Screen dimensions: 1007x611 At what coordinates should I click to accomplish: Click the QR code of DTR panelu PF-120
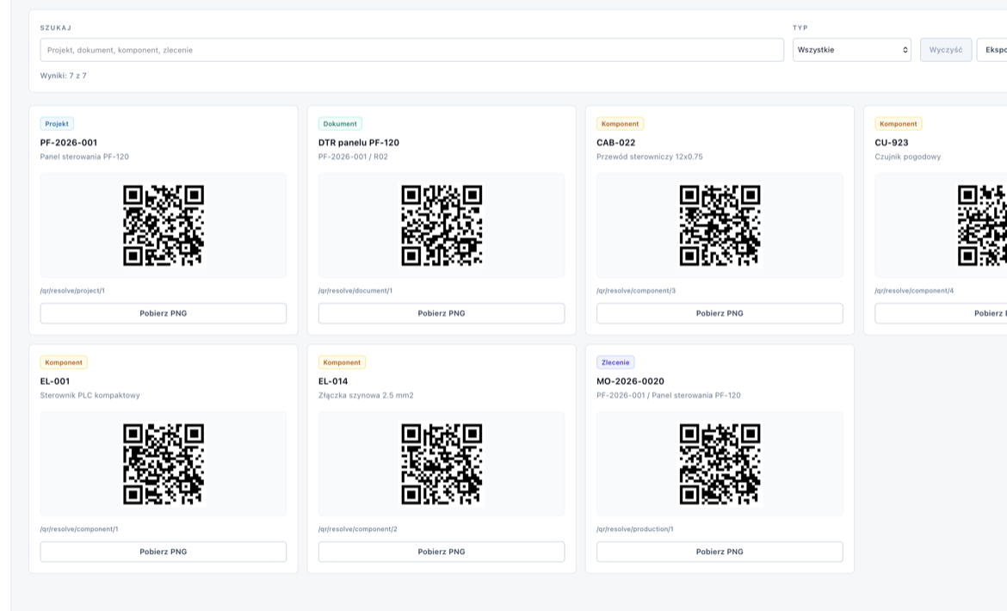442,225
